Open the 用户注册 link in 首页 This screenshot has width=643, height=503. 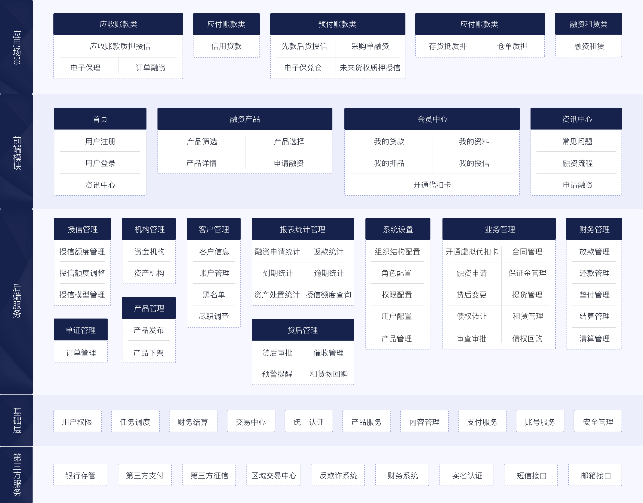(x=100, y=142)
